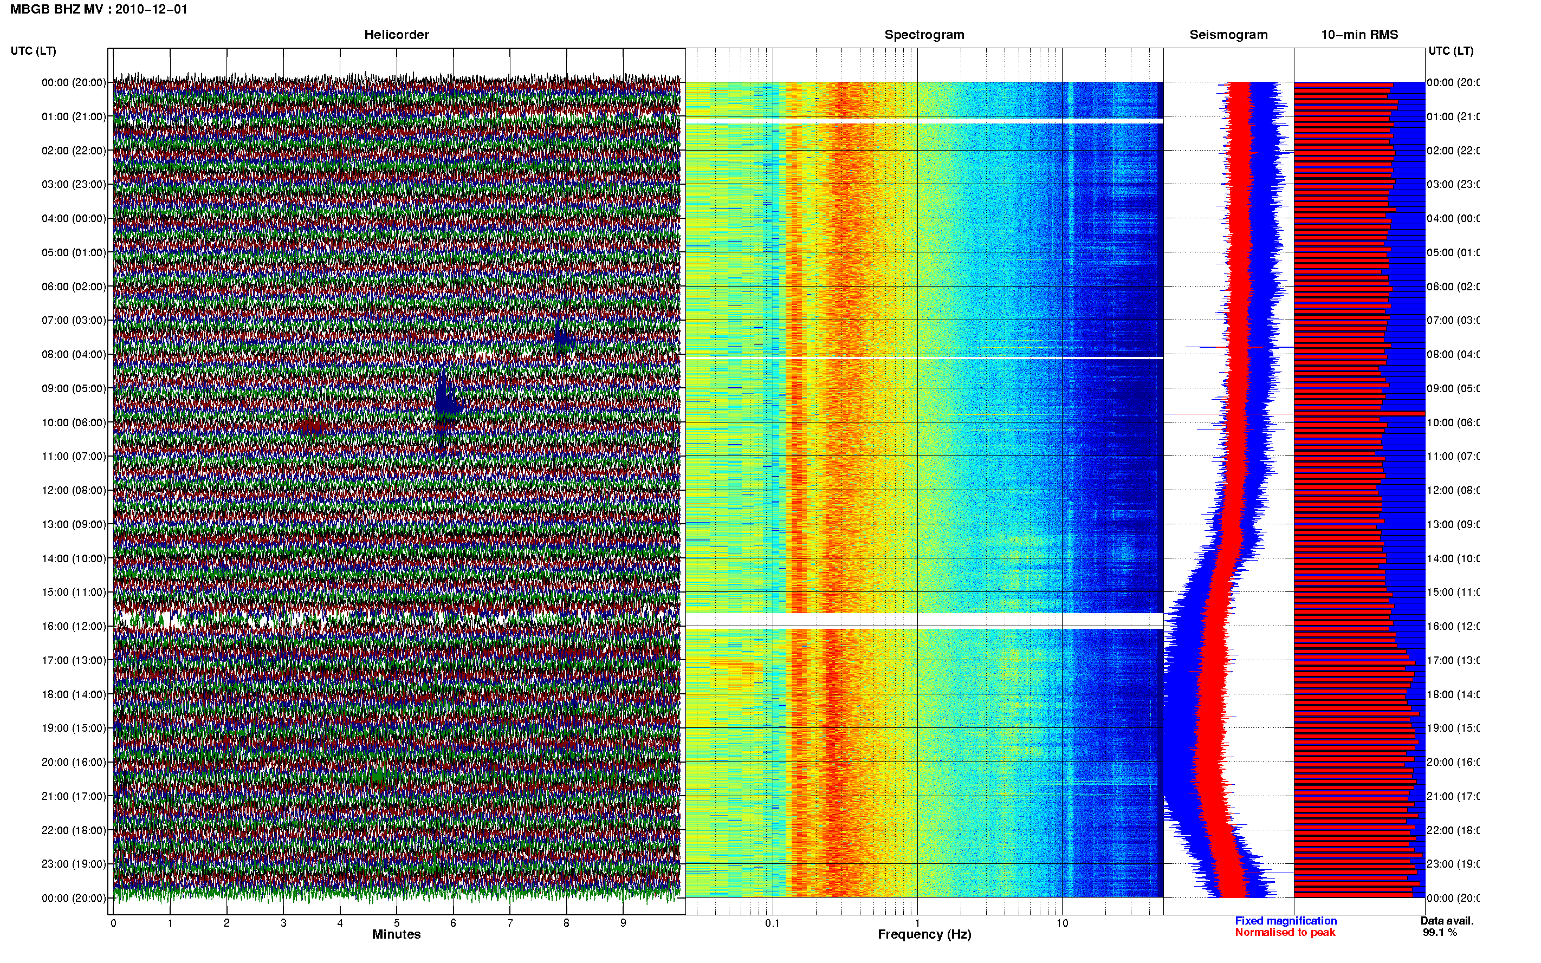1541x963 pixels.
Task: Click the right-axis label '12:00 (08:0'
Action: tap(1453, 490)
